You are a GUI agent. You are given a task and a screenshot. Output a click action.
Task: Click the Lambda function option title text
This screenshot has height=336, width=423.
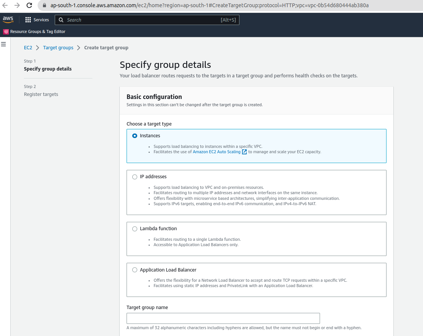tap(158, 229)
